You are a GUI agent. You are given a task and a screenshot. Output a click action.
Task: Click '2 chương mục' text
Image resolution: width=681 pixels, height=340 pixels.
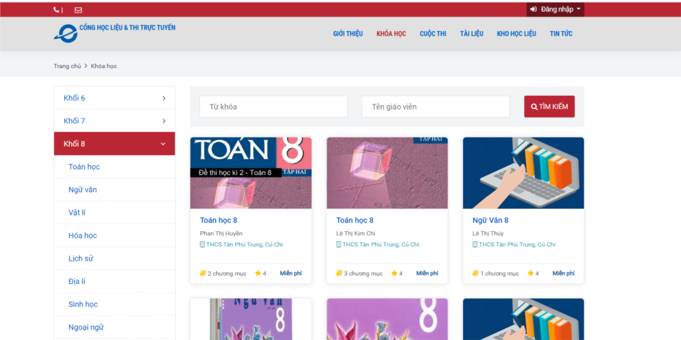227,273
